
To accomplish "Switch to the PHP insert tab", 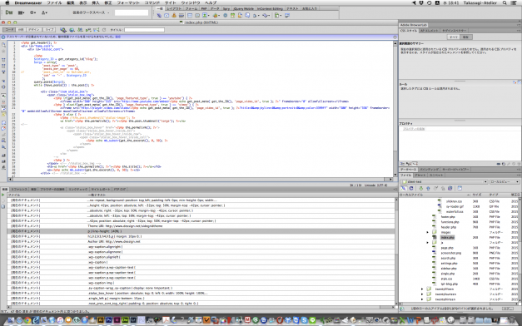I will click(x=204, y=8).
